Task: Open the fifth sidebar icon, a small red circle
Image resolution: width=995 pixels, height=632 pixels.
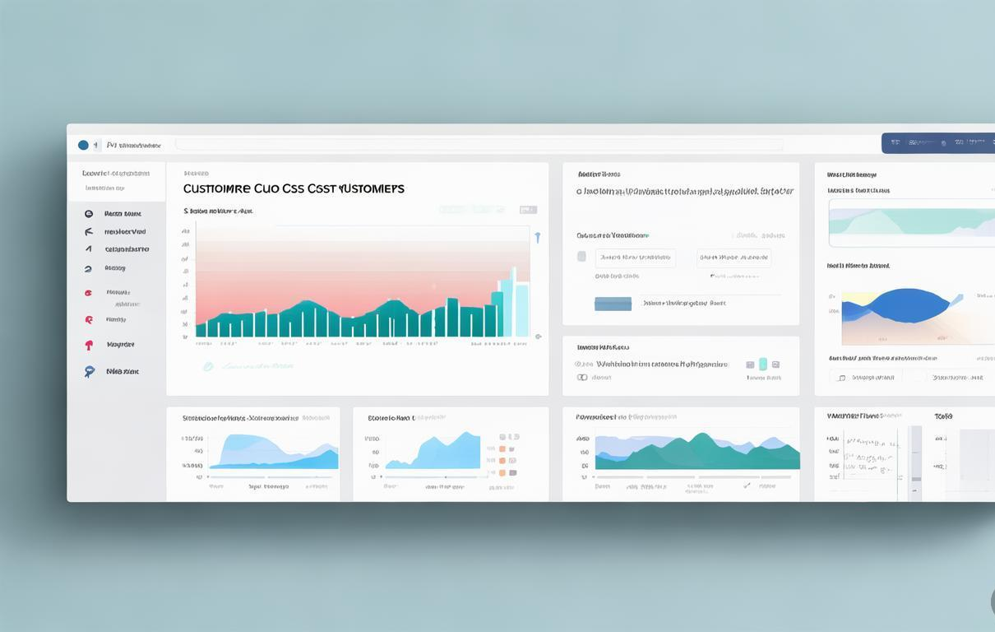Action: pyautogui.click(x=88, y=292)
